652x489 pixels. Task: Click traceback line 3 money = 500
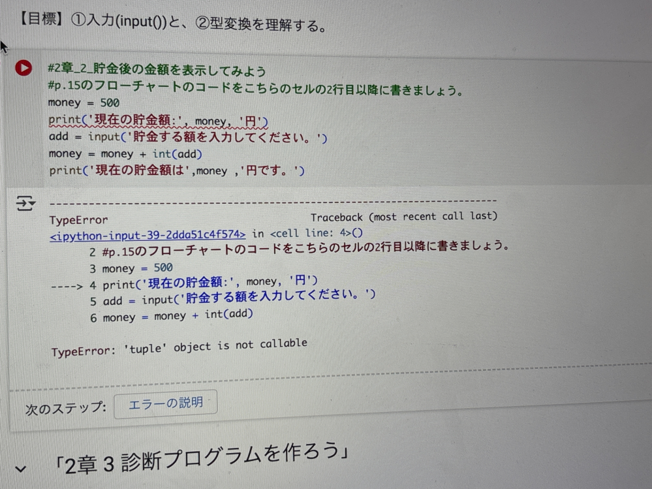(131, 268)
